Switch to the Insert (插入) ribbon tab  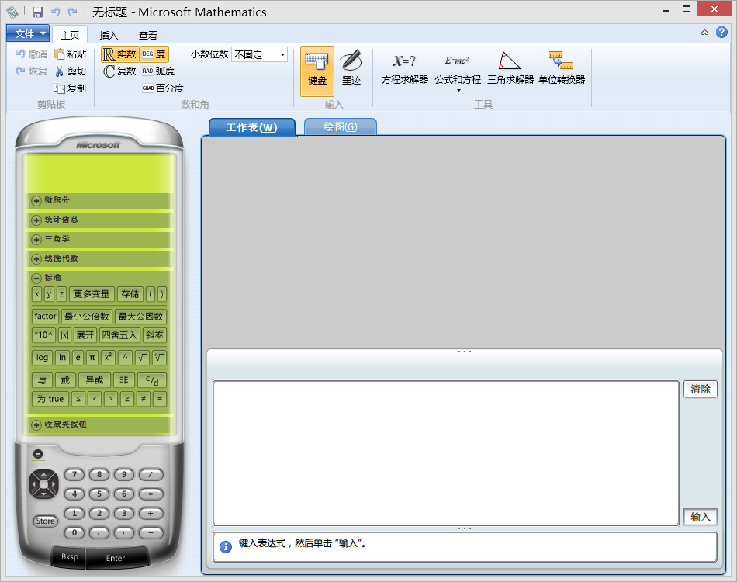109,35
